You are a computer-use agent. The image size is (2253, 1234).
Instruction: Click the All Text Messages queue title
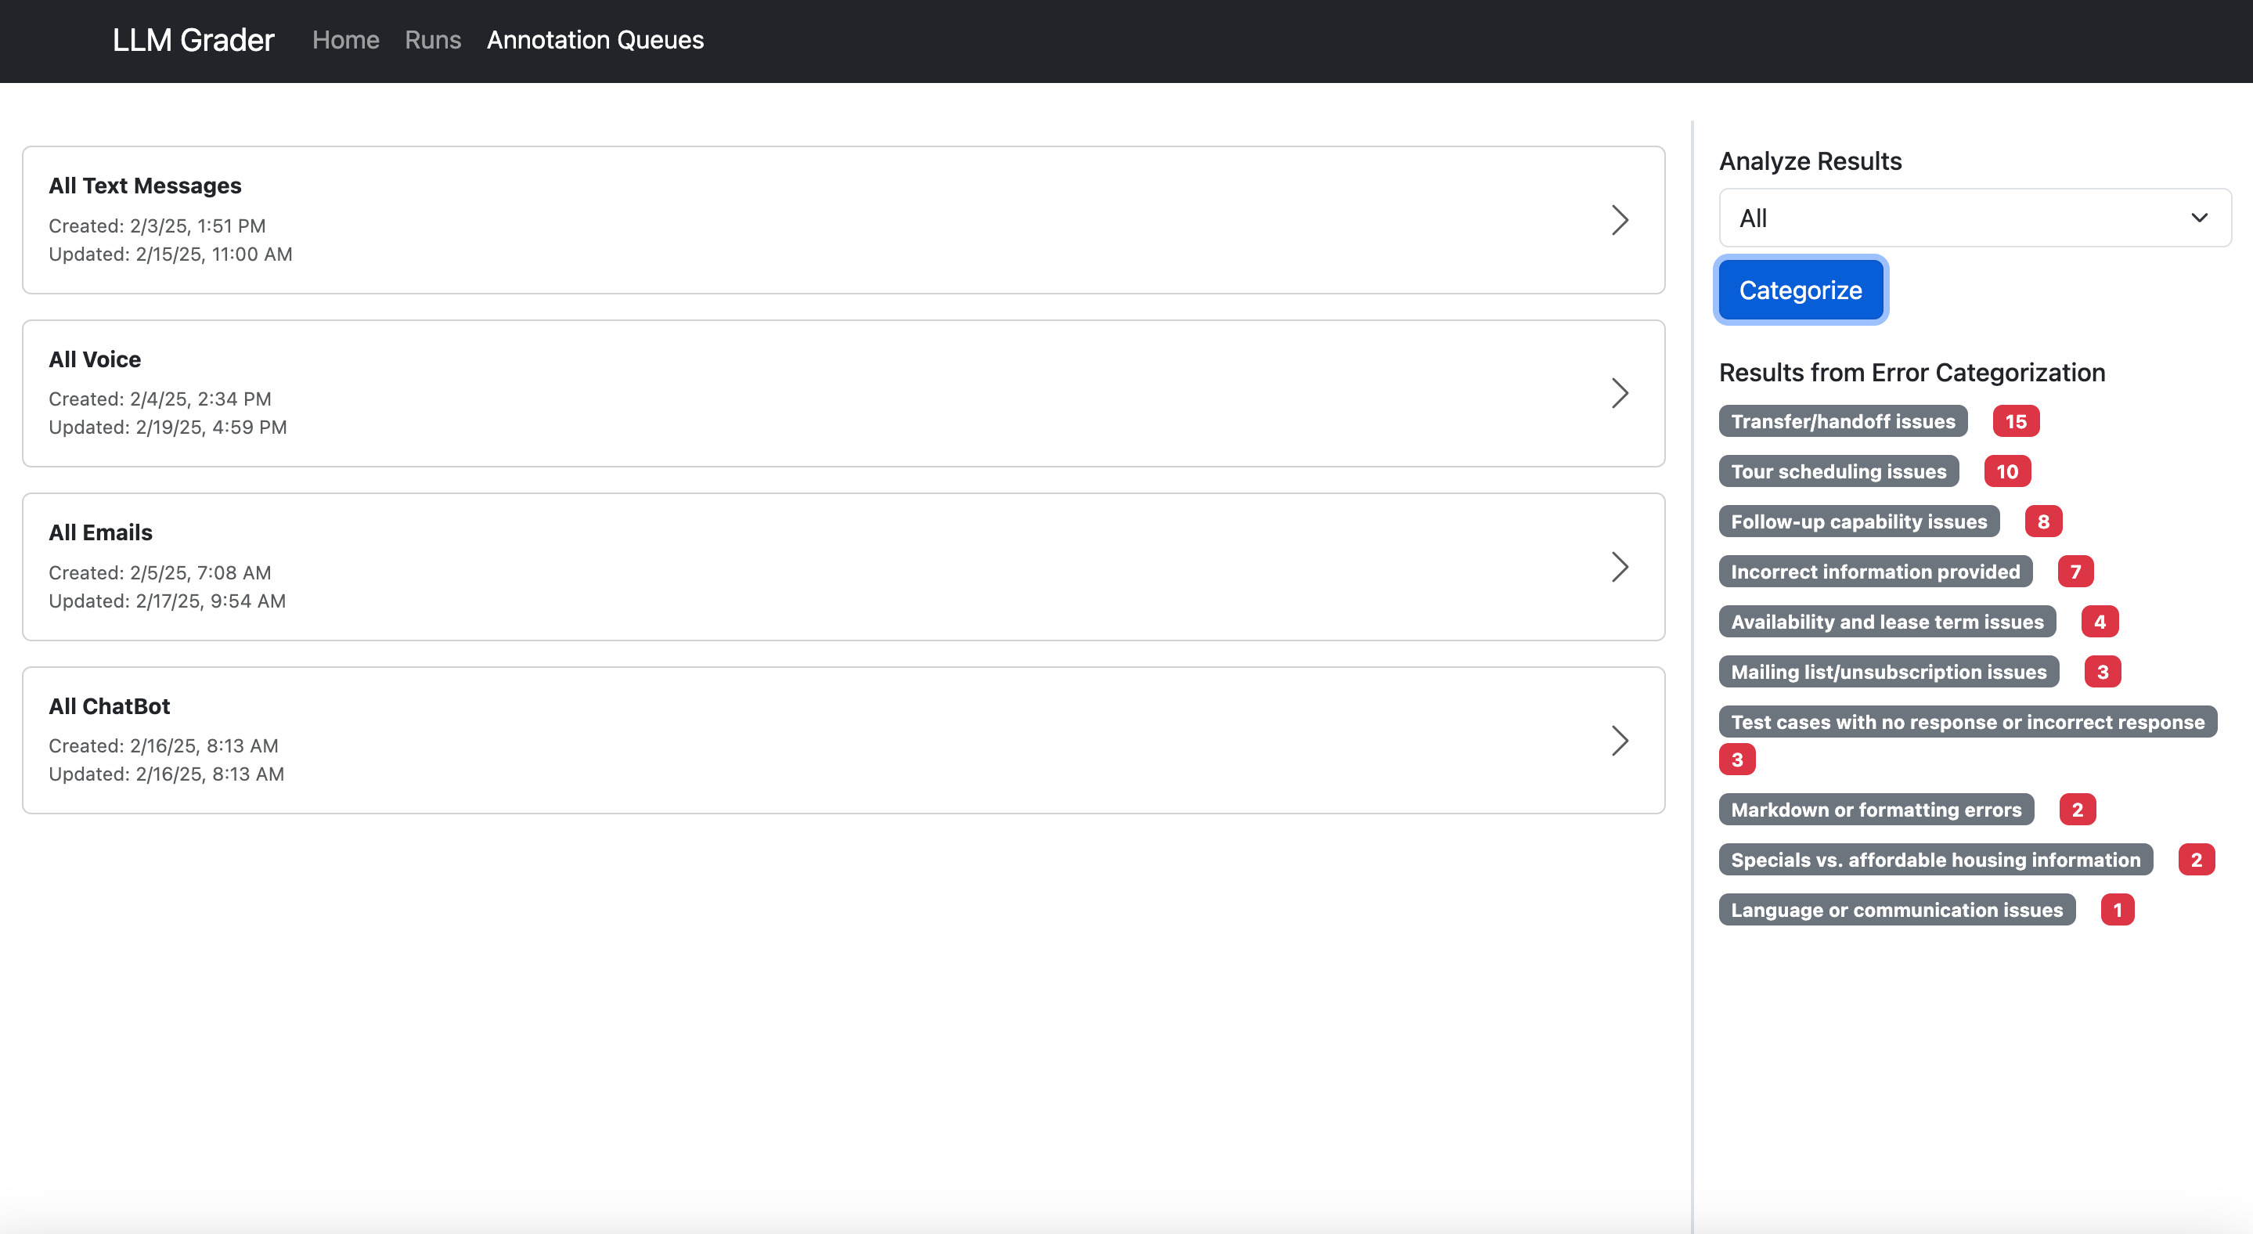click(x=145, y=186)
